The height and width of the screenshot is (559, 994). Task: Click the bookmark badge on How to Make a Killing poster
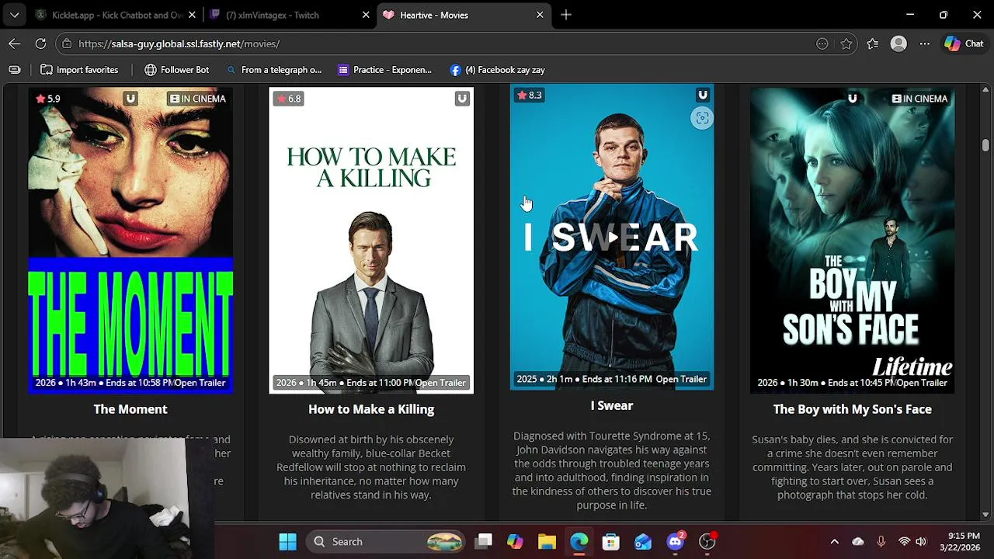462,99
